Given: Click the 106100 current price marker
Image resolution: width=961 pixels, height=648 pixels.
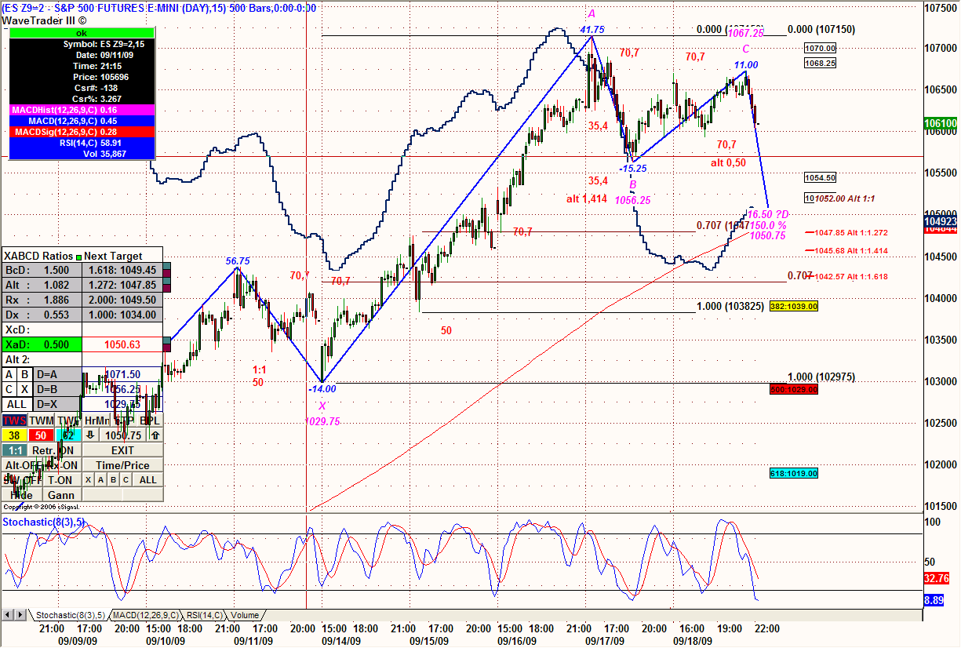Looking at the screenshot, I should pyautogui.click(x=941, y=124).
